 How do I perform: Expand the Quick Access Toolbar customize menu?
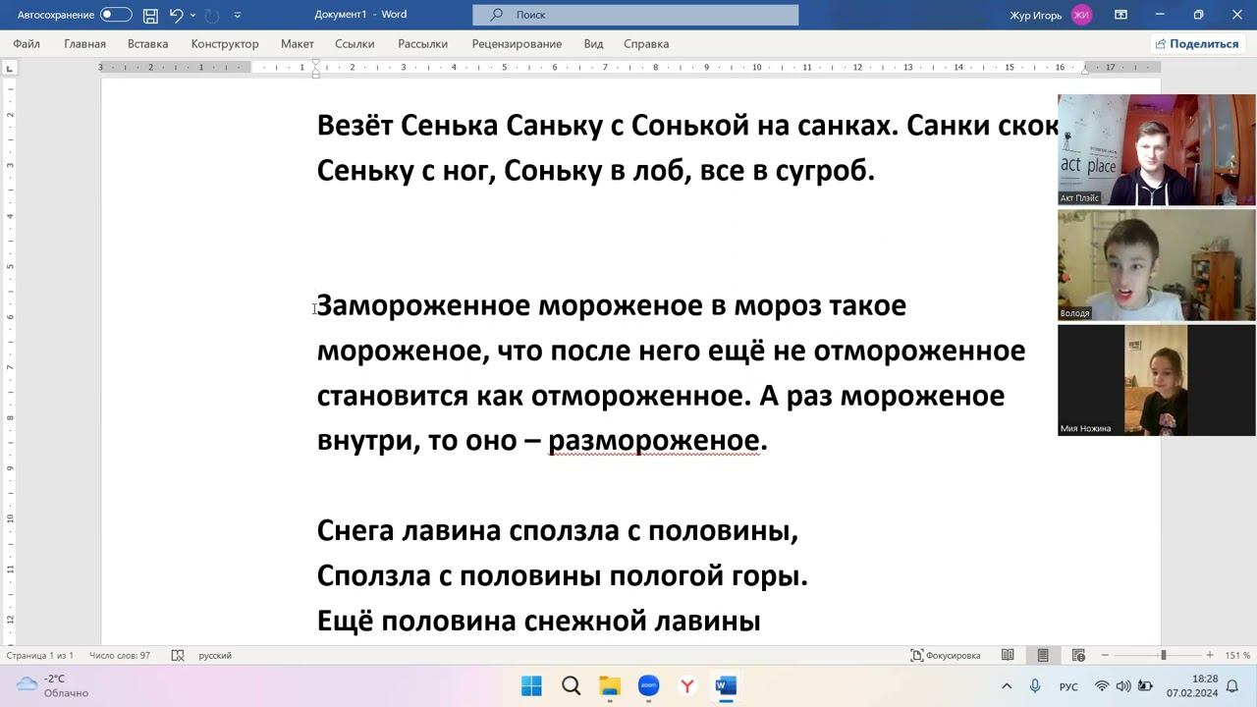coord(238,15)
